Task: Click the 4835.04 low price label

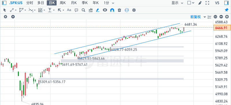Action: (x=38, y=104)
